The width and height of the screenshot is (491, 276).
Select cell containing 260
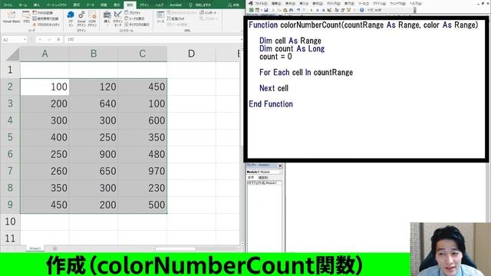pyautogui.click(x=44, y=171)
